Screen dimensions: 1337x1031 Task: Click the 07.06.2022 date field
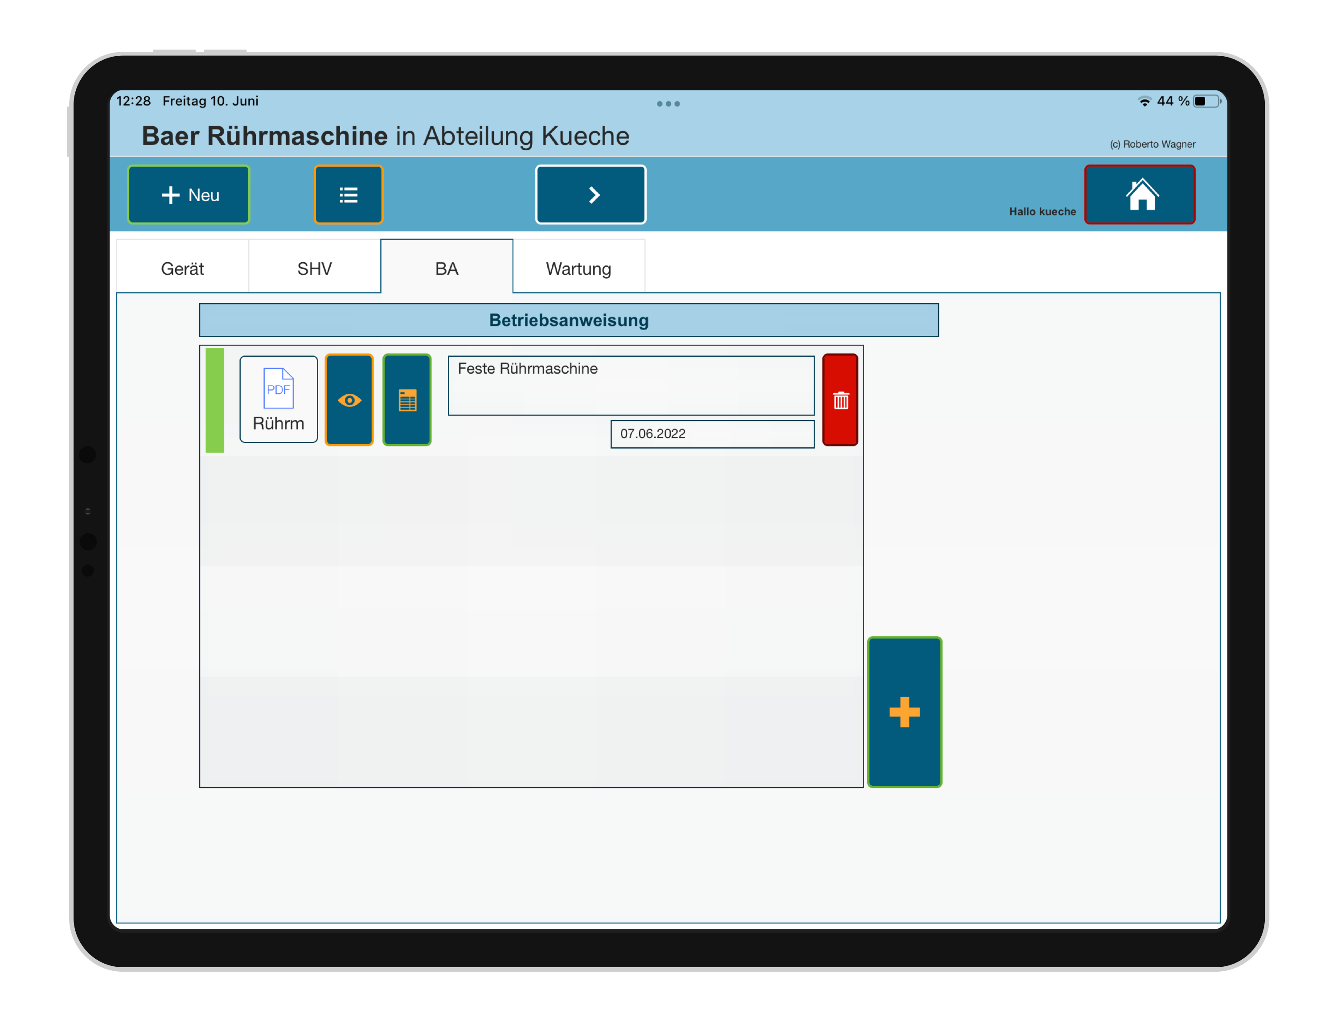712,434
